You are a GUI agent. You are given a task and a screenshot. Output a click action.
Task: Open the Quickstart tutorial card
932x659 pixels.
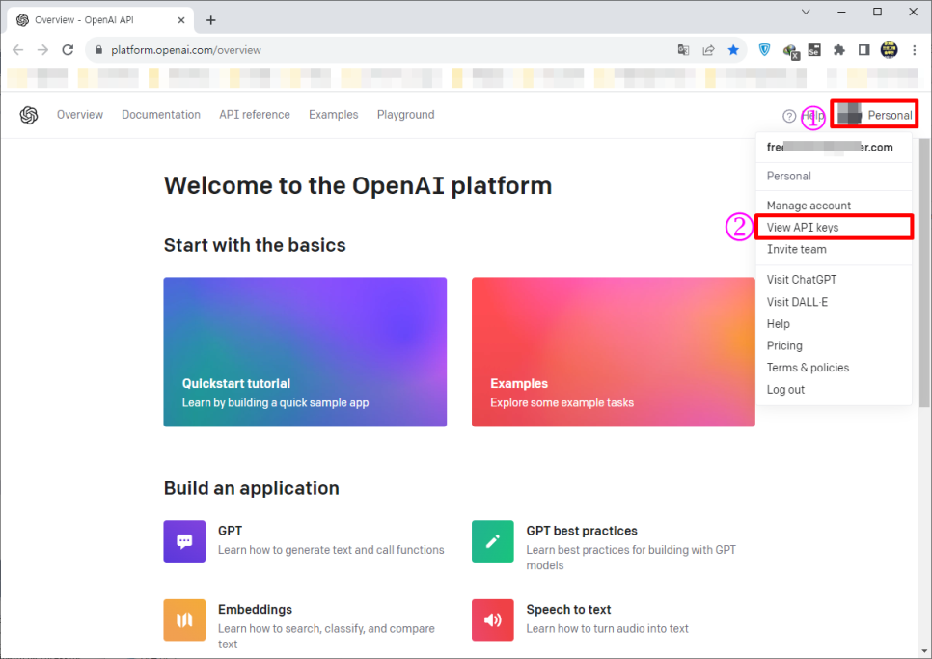click(x=305, y=352)
